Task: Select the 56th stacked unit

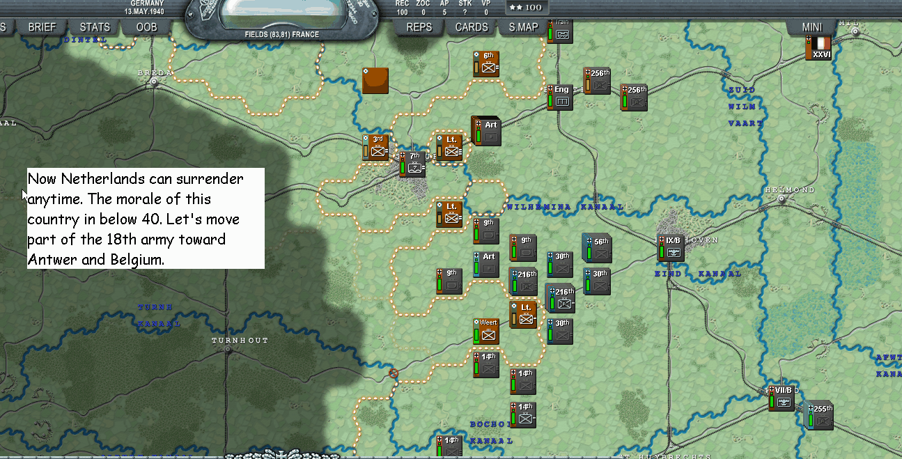Action: click(596, 248)
